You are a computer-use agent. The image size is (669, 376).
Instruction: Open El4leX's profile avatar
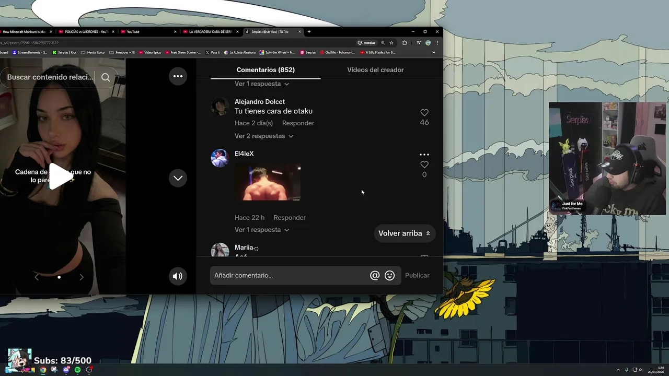pos(220,158)
